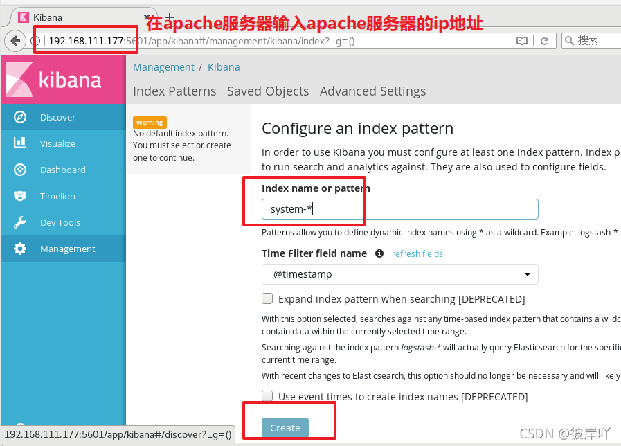This screenshot has height=446, width=621.
Task: Open Timelion from the sidebar
Action: [64, 196]
